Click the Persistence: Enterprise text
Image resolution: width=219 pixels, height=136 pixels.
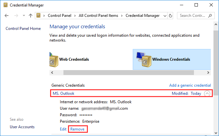(x=80, y=121)
